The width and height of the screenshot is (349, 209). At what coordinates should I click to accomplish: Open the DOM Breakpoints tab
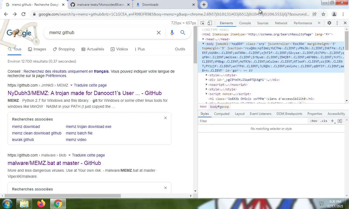pos(289,114)
